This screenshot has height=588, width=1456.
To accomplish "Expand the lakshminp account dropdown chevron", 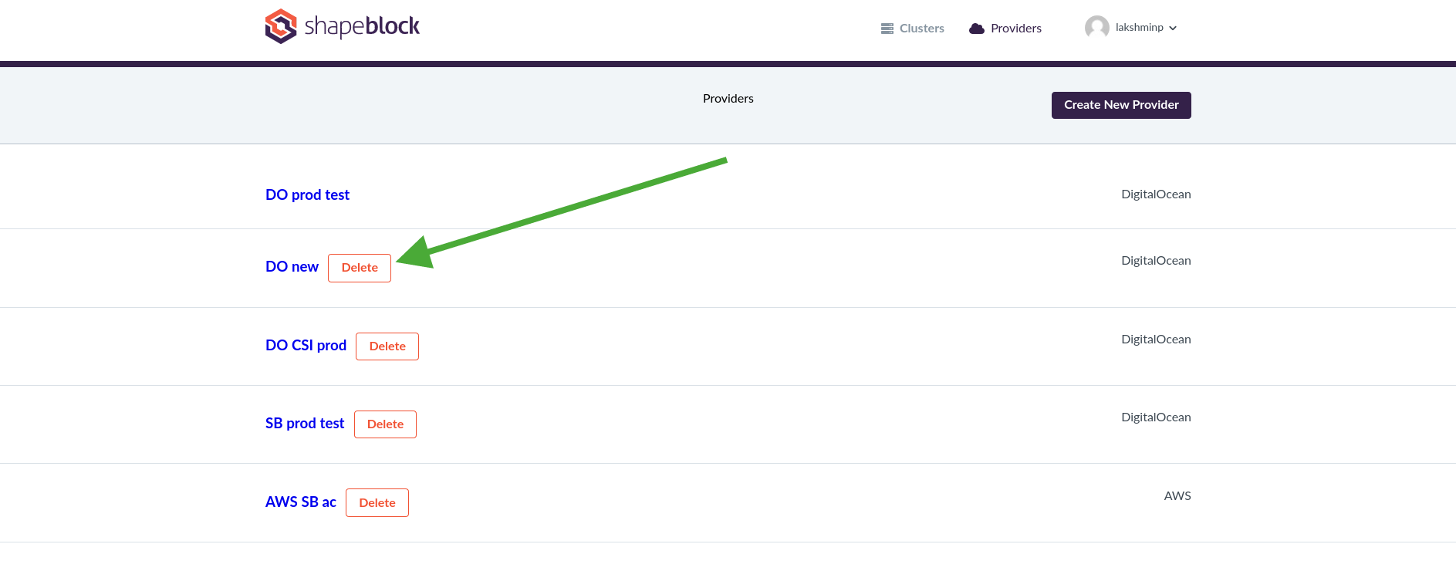I will (x=1173, y=29).
